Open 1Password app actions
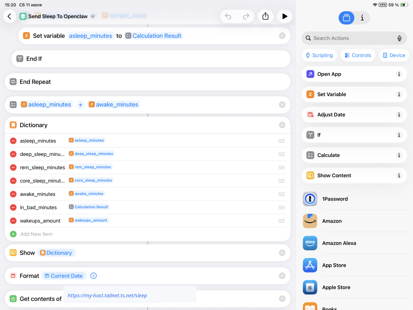The height and width of the screenshot is (310, 413). coord(356,199)
